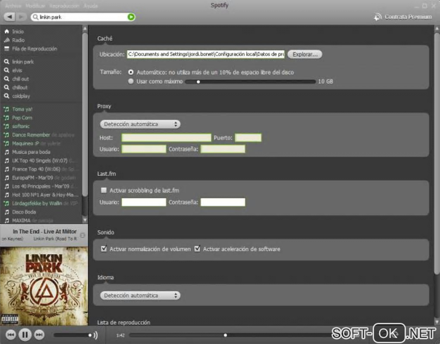
Task: Click the Proxy Host field
Action: pyautogui.click(x=166, y=137)
